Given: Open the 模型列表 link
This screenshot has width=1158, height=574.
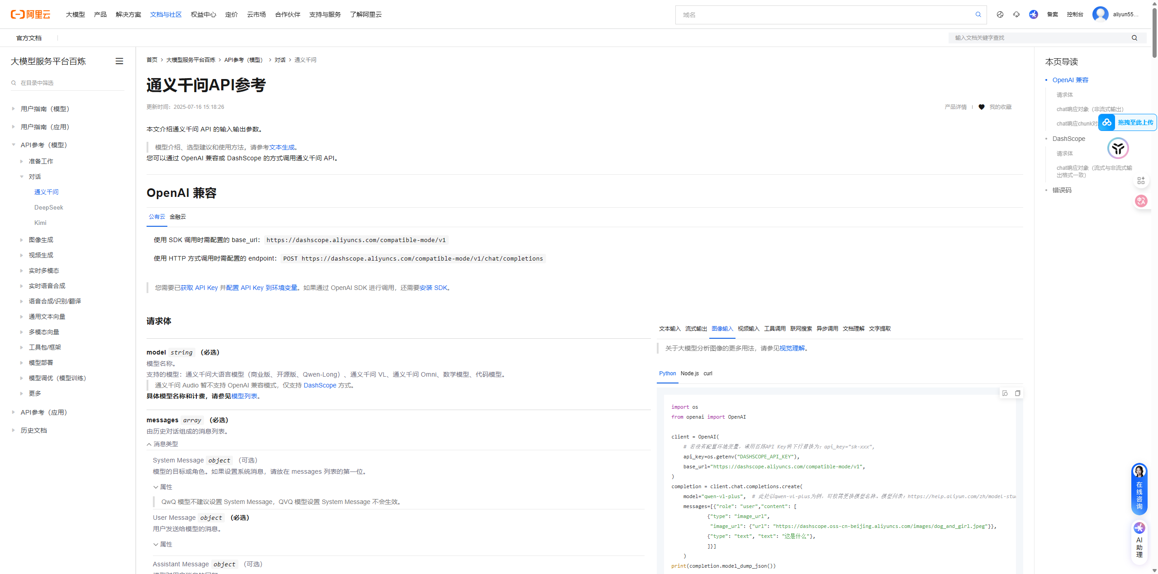Looking at the screenshot, I should [x=244, y=396].
